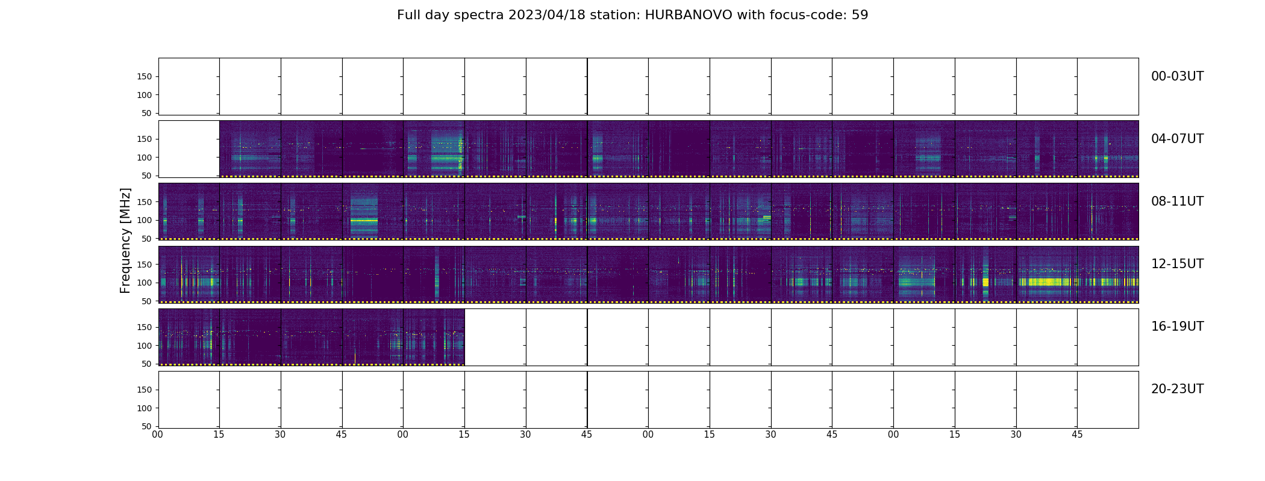The image size is (1265, 481).
Task: Click the leftmost "00" time-axis tick label
Action: (158, 435)
